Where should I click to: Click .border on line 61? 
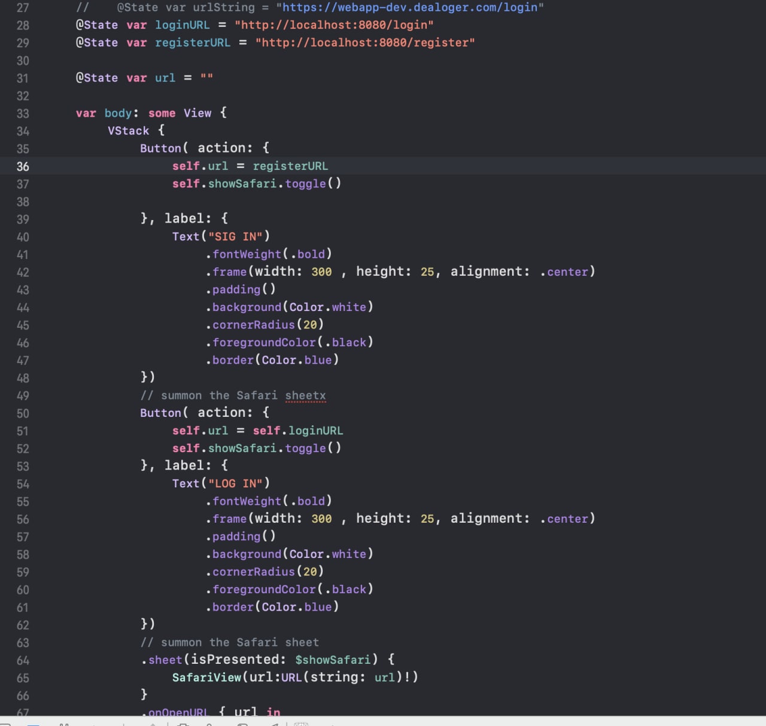click(x=230, y=607)
